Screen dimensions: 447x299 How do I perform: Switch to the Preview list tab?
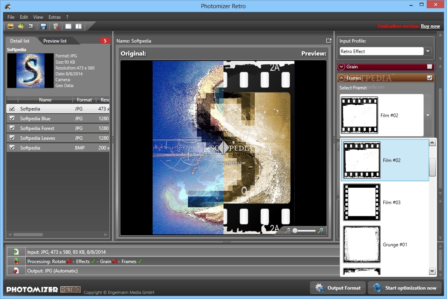(55, 41)
